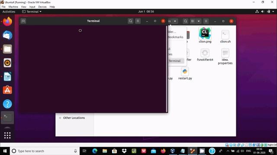
Task: Select the Terminal icon in the dock
Action: 7,118
